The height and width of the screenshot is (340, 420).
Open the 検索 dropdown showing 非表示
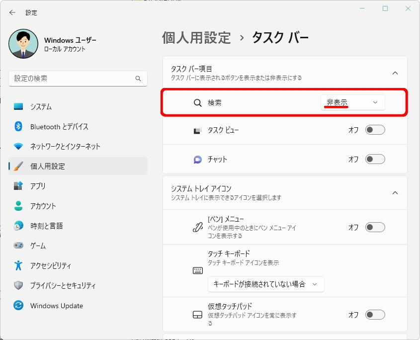coord(352,102)
